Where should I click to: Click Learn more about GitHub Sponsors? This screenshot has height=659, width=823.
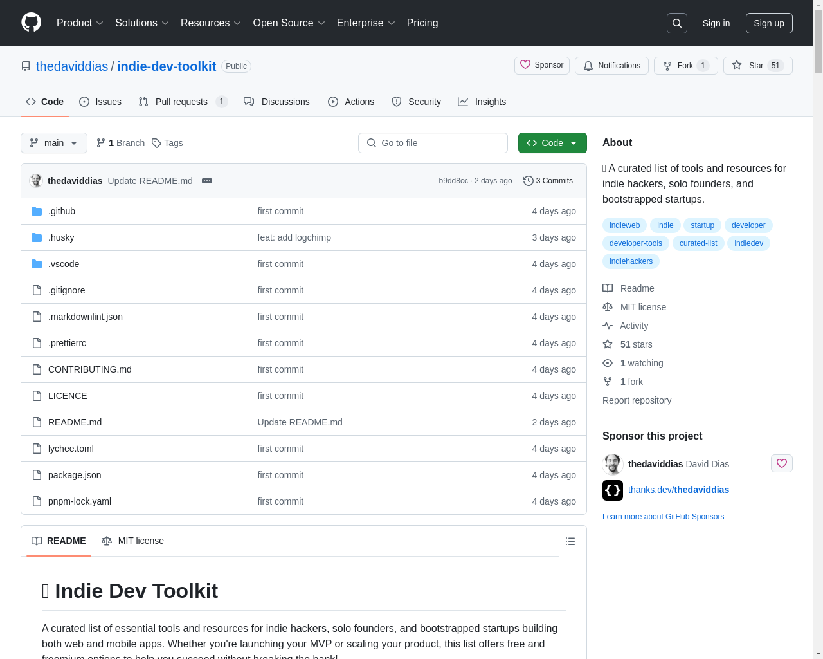pos(663,517)
